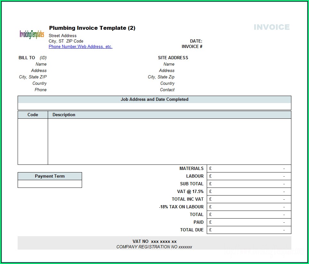Select the LABOUR amount cell
This screenshot has height=264, width=309.
[x=249, y=176]
